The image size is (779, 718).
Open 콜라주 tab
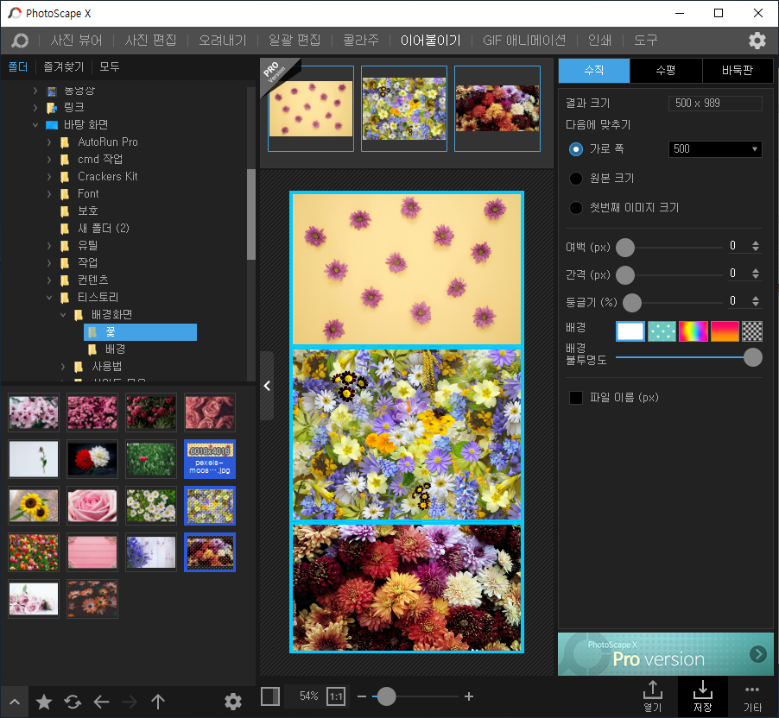[361, 41]
